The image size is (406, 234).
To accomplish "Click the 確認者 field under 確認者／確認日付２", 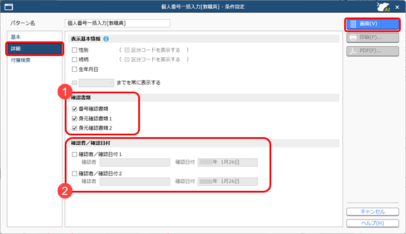I will (135, 181).
